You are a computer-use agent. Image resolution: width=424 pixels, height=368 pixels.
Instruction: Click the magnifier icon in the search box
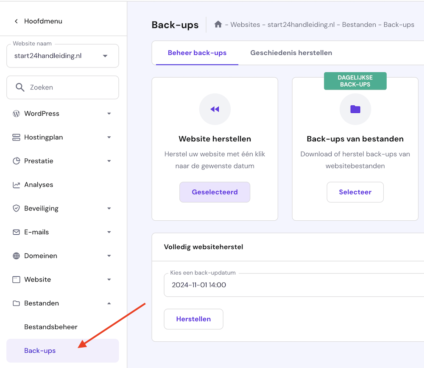20,87
